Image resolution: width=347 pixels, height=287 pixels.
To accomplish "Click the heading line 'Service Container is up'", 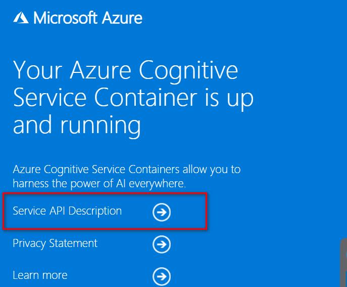I will tap(133, 98).
